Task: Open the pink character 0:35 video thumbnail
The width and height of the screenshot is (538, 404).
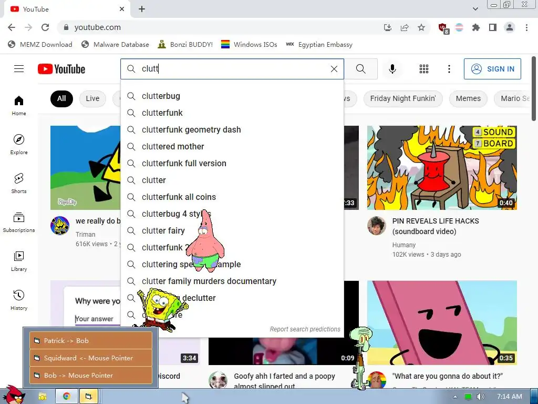Action: (x=442, y=322)
